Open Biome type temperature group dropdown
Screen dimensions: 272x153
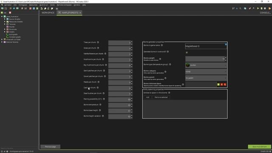(x=206, y=65)
